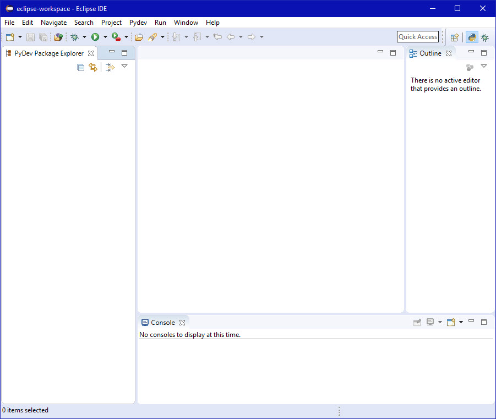Screen dimensions: 496x419
Task: Open the Package Explorer view menu arrow
Action: [124, 67]
